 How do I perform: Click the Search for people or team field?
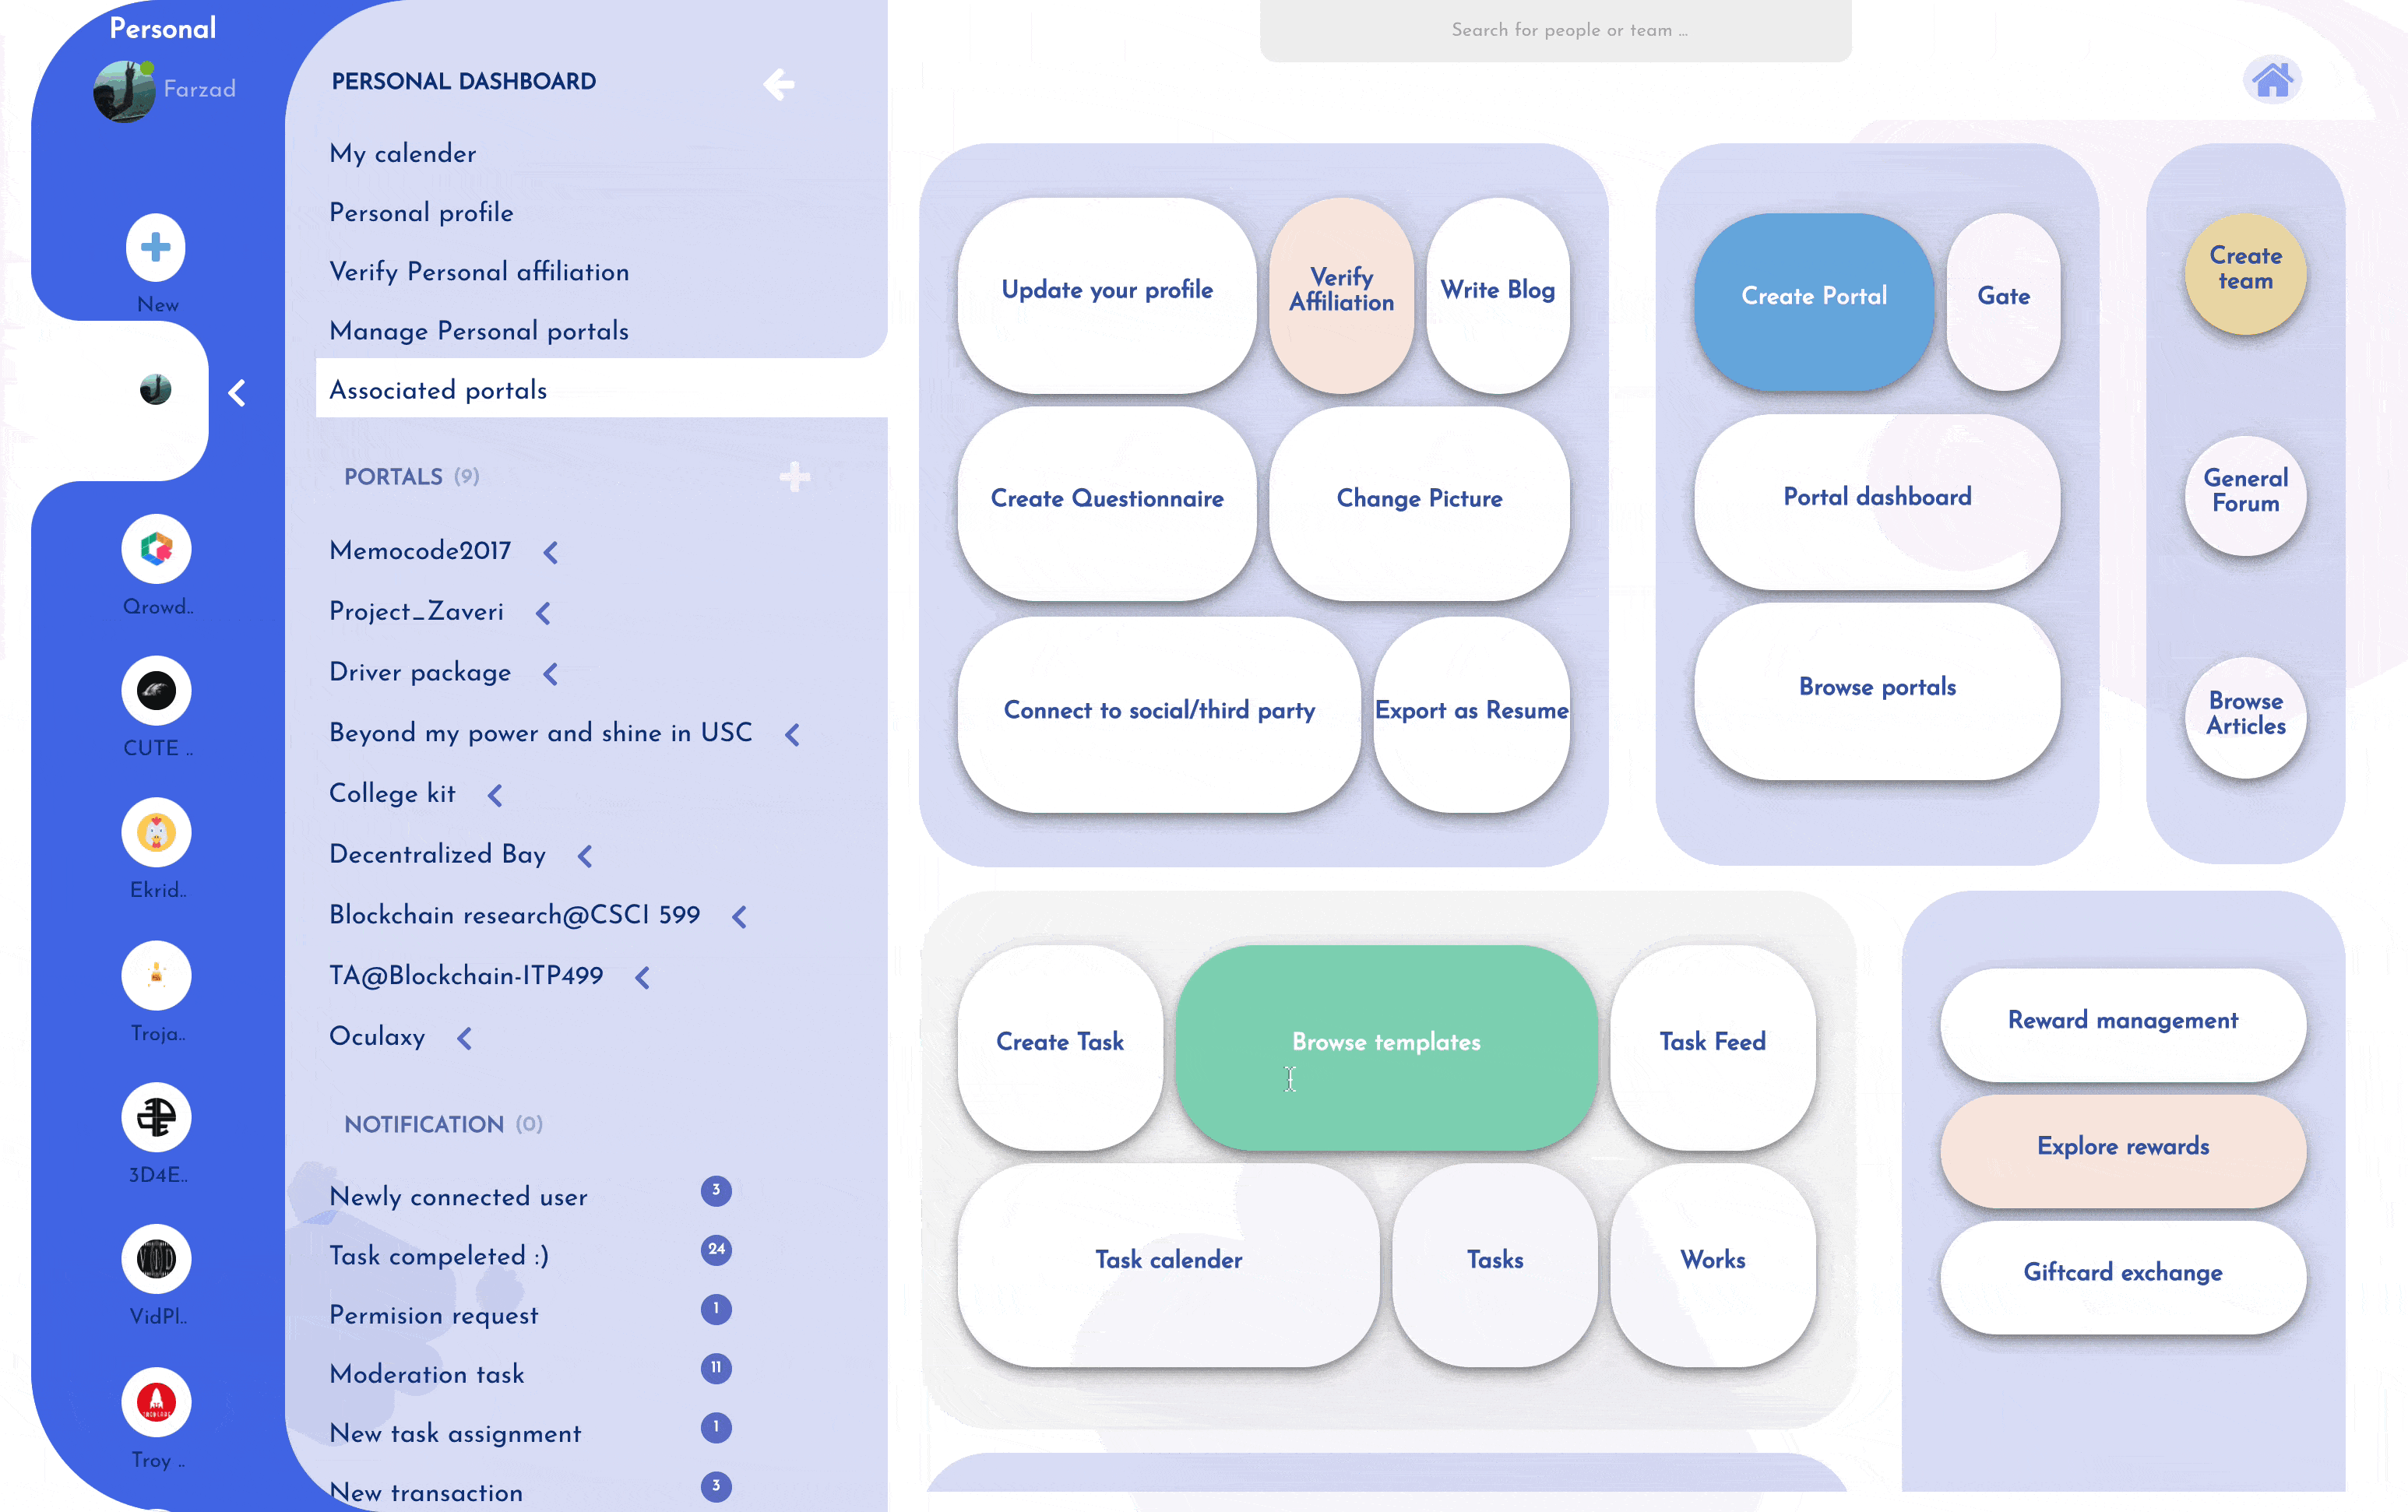1554,30
